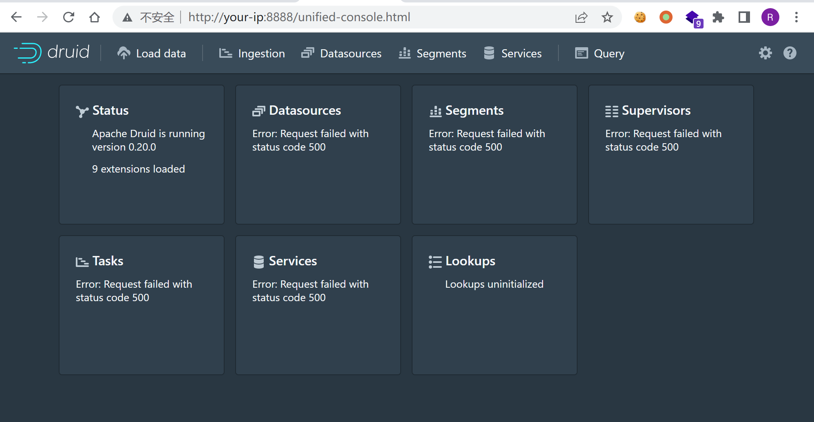Open the browser three-dot menu
The height and width of the screenshot is (422, 814).
click(796, 17)
